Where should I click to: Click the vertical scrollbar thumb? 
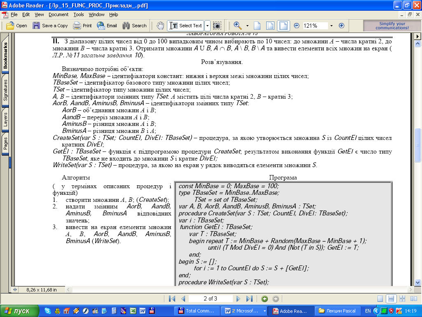(x=418, y=145)
